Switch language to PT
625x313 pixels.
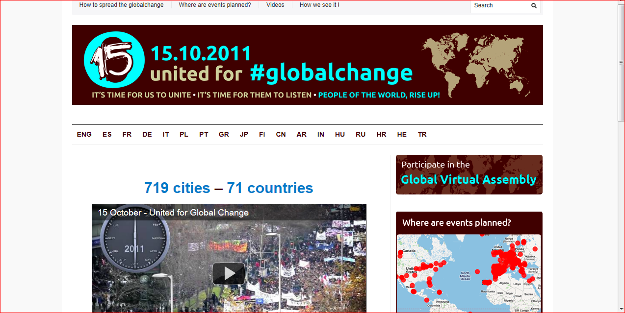pyautogui.click(x=204, y=134)
